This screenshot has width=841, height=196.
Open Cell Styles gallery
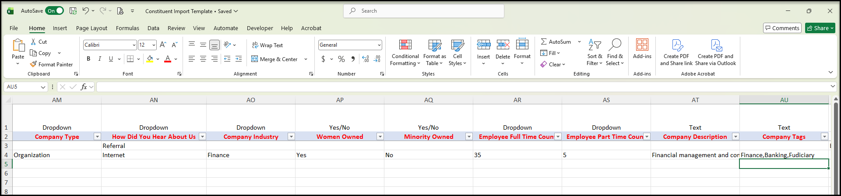pyautogui.click(x=457, y=52)
